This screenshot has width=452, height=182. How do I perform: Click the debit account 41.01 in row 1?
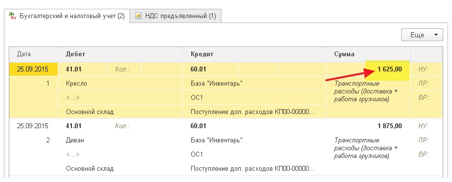pyautogui.click(x=74, y=69)
